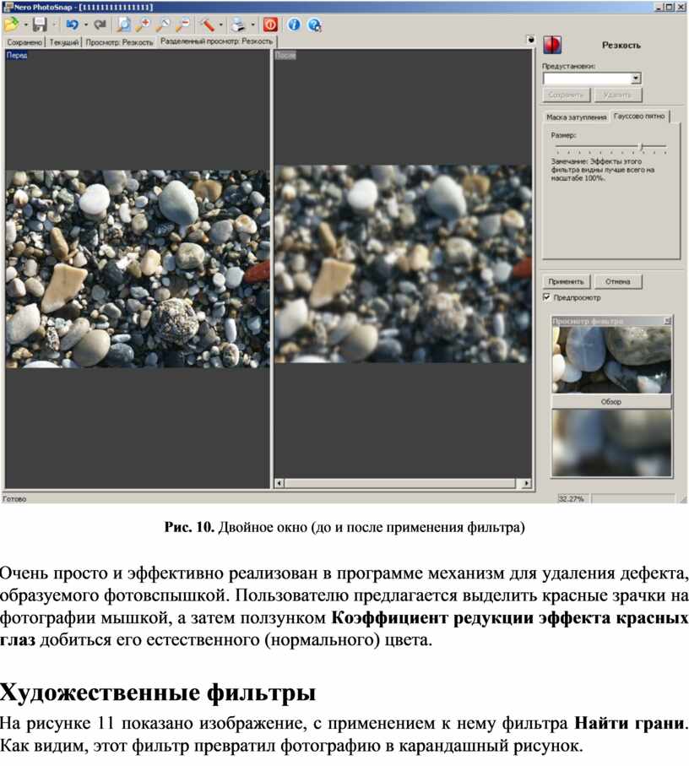Click the Размер slider handle
Image resolution: width=689 pixels, height=766 pixels.
tap(642, 146)
